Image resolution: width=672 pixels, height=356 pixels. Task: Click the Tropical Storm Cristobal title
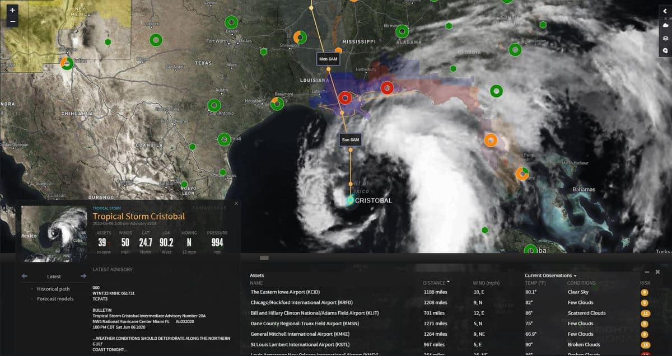click(139, 217)
